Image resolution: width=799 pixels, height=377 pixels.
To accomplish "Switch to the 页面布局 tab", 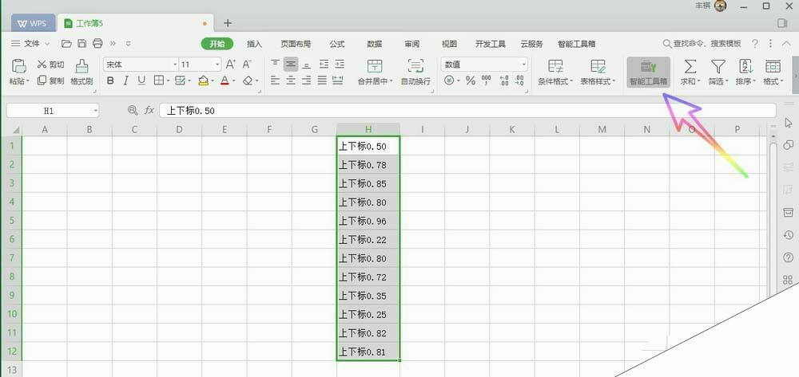I will [x=296, y=44].
